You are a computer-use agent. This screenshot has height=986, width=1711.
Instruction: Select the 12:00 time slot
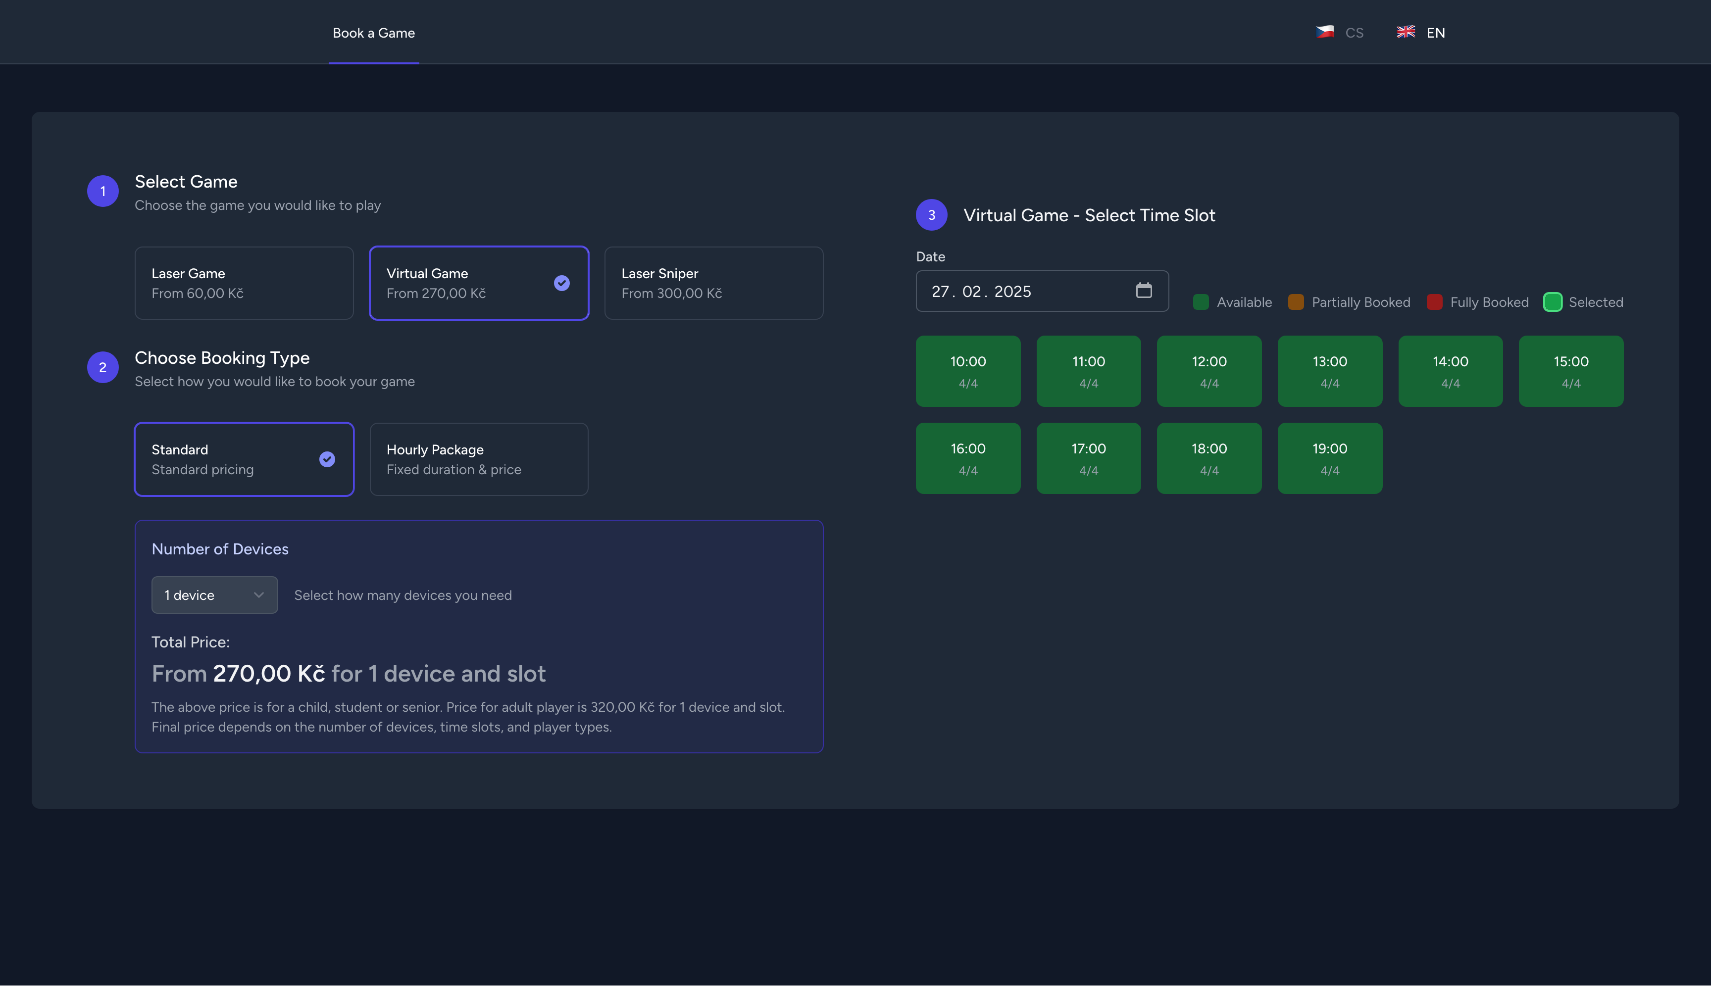(x=1209, y=370)
